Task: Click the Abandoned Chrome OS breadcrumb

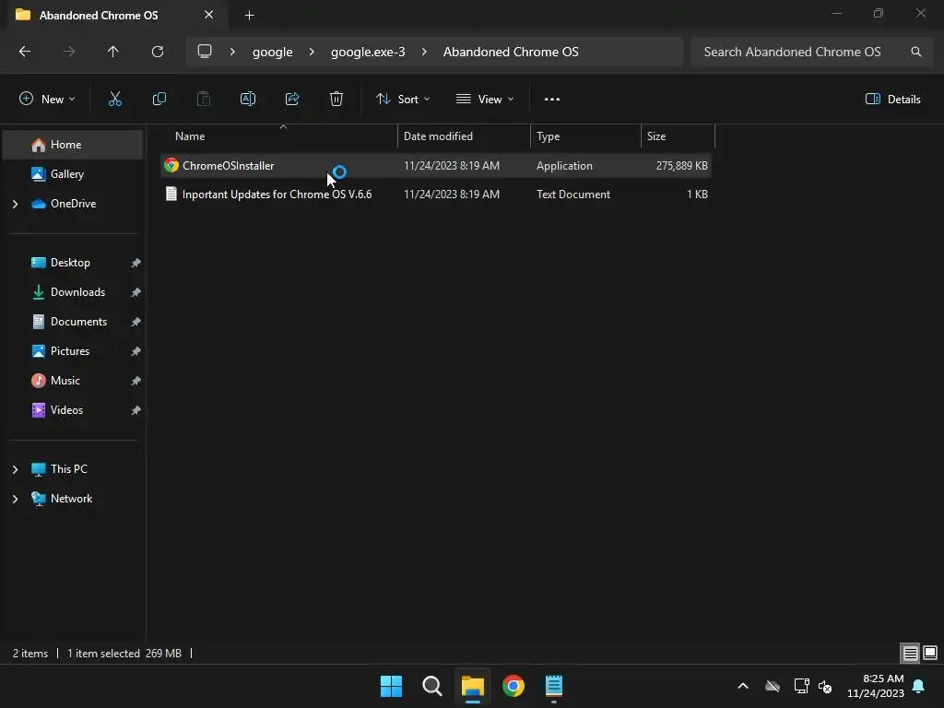Action: point(511,52)
